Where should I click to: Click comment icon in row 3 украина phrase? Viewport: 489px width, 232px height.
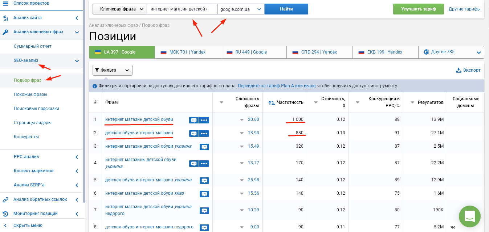click(x=204, y=147)
